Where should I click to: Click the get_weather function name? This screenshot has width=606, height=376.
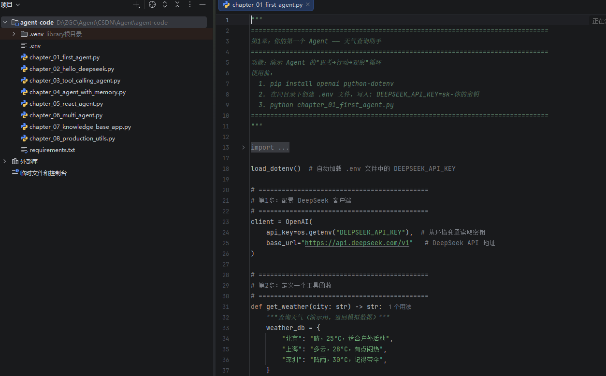pos(287,307)
